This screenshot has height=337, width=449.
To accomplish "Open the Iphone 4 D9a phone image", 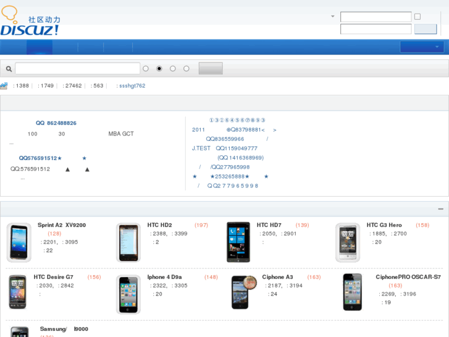I will point(128,294).
